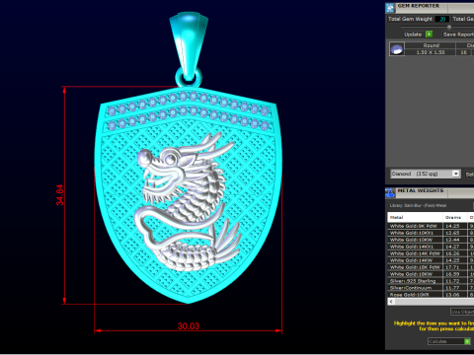Click the dragon relief on the pendant
This screenshot has height=355, width=474.
188,200
